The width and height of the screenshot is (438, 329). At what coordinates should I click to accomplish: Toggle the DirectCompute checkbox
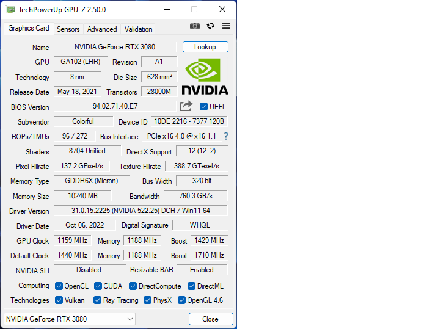[133, 286]
